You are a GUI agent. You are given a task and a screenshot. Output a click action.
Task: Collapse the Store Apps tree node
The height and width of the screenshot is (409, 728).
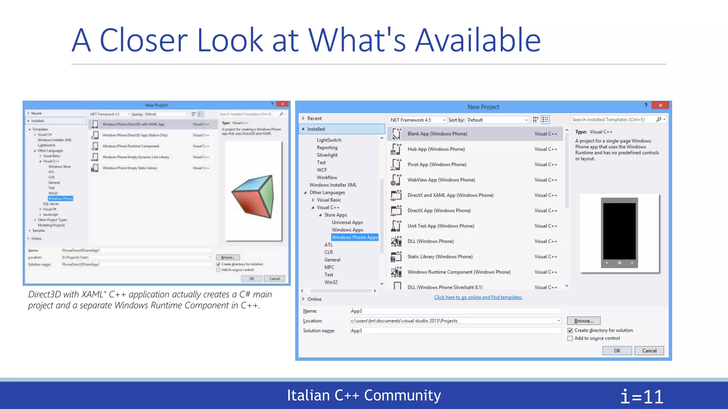click(320, 215)
